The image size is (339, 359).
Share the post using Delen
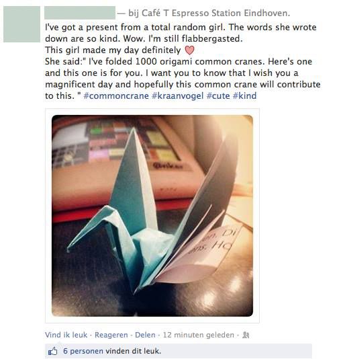145,335
